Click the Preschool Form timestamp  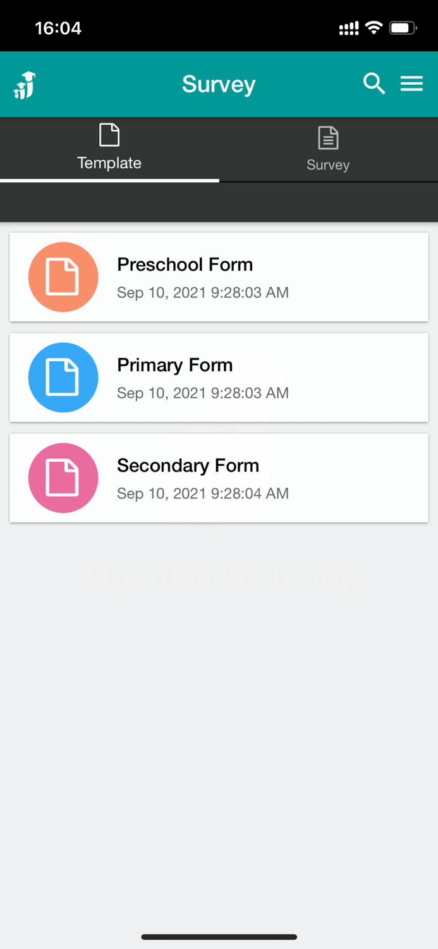coord(202,293)
